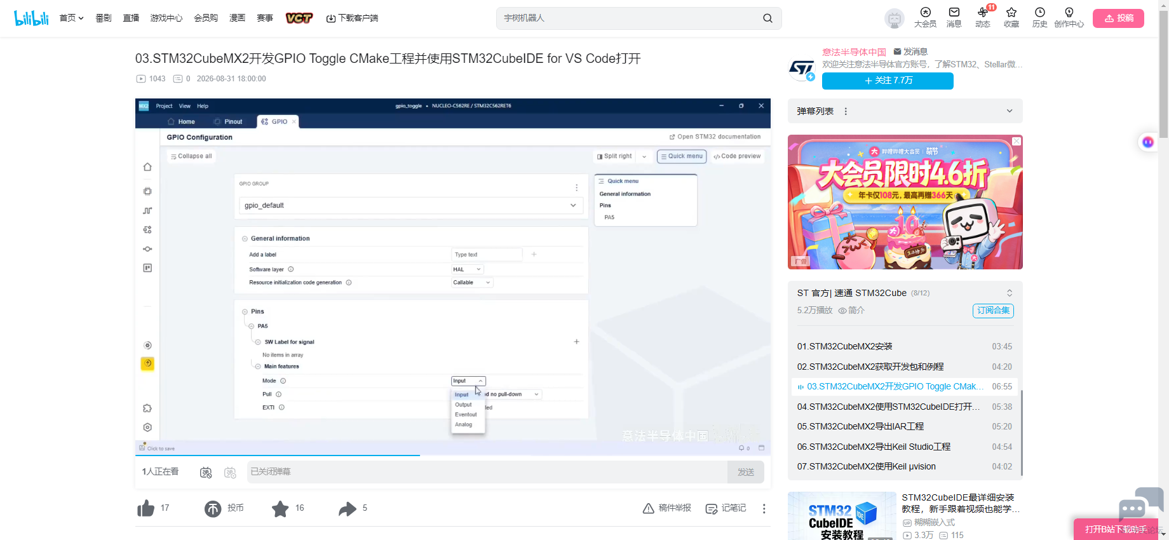Click the user avatar in header
This screenshot has width=1169, height=540.
[x=895, y=18]
